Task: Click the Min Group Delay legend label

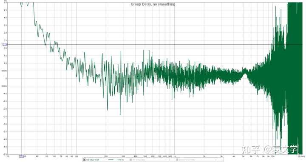Action: tap(139, 159)
